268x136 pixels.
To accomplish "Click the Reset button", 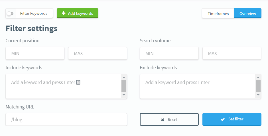I will pyautogui.click(x=169, y=119).
